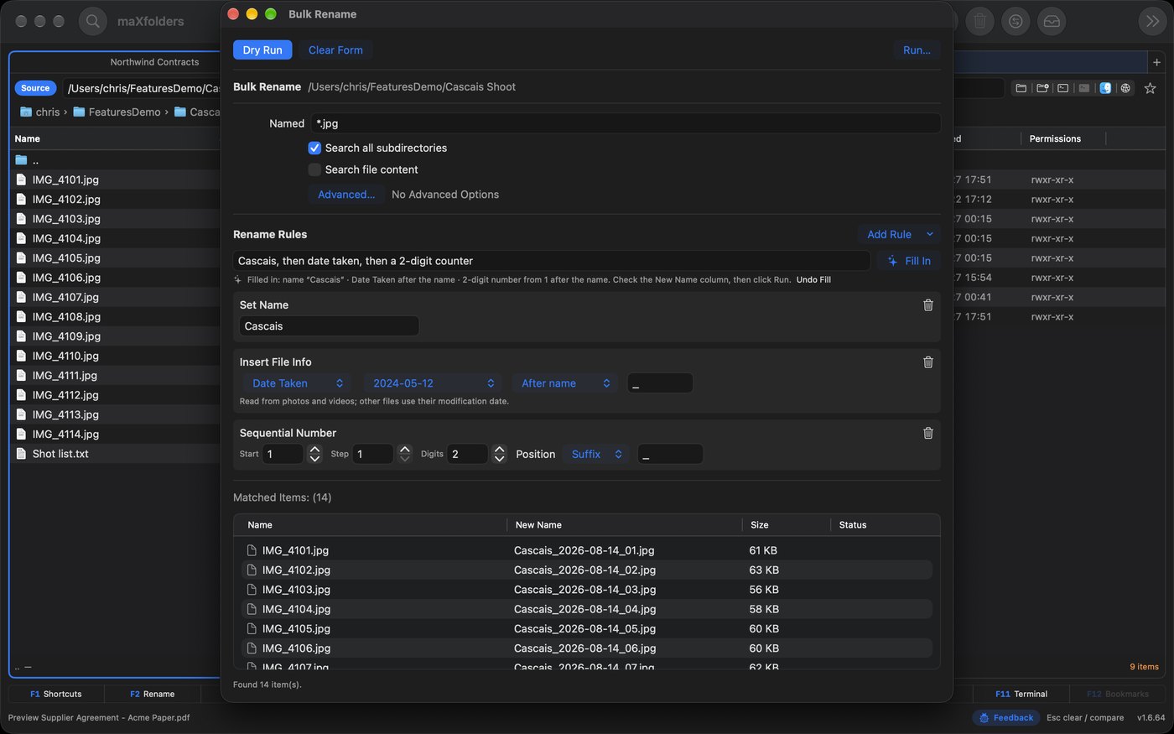
Task: Click the new folder icon with plus badge
Action: 1042,88
